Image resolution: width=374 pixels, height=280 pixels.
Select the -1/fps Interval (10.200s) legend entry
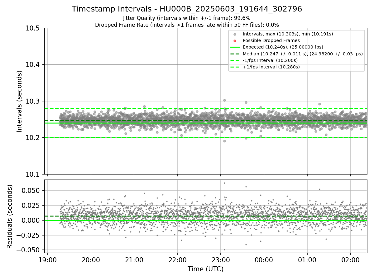tap(270, 60)
